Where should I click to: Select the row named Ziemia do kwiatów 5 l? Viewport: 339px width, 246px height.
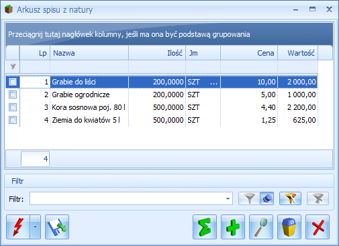pos(162,120)
